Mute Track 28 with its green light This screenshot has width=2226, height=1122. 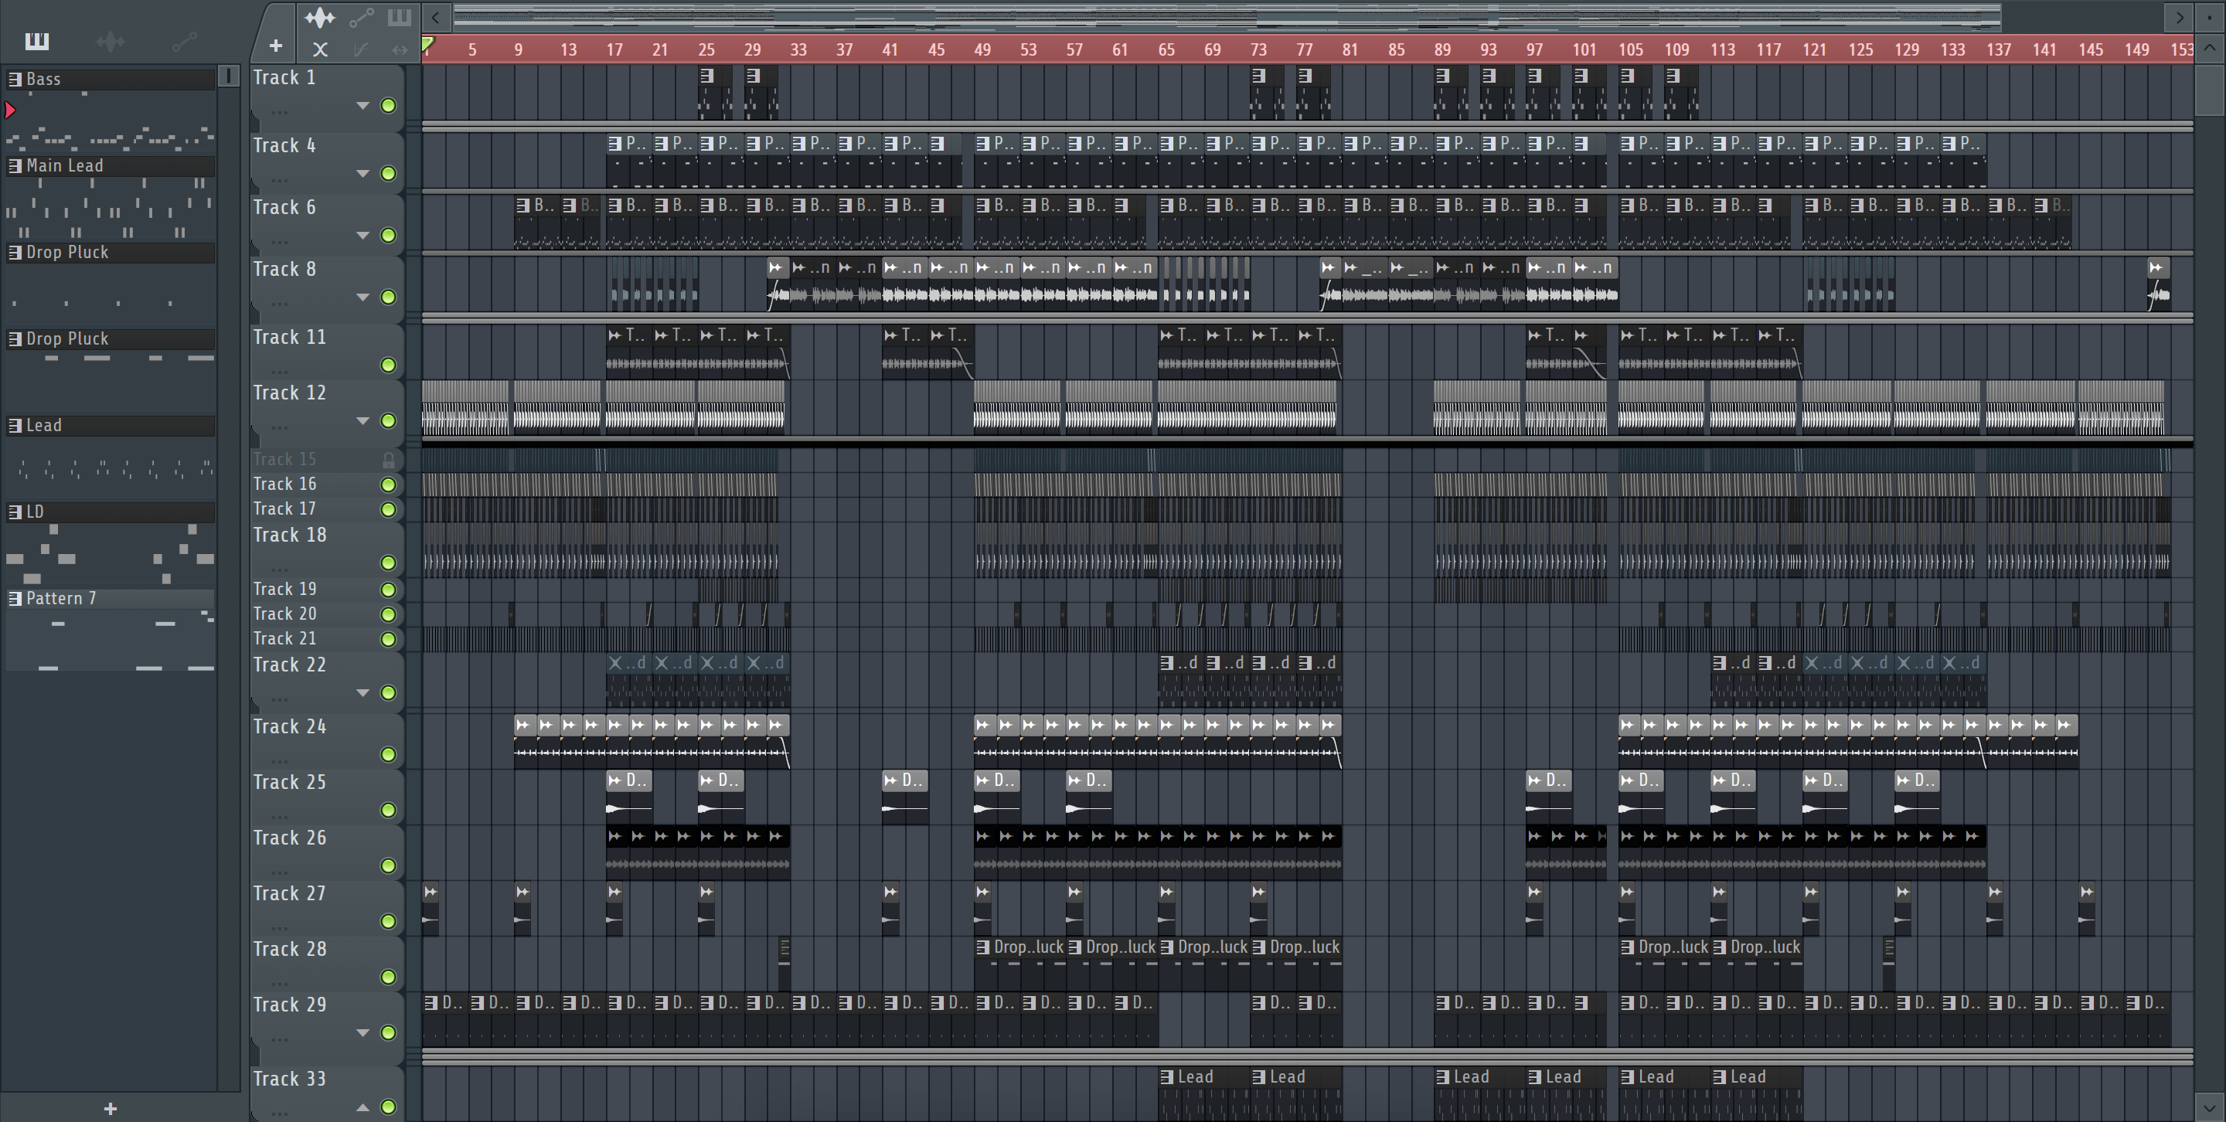click(389, 977)
